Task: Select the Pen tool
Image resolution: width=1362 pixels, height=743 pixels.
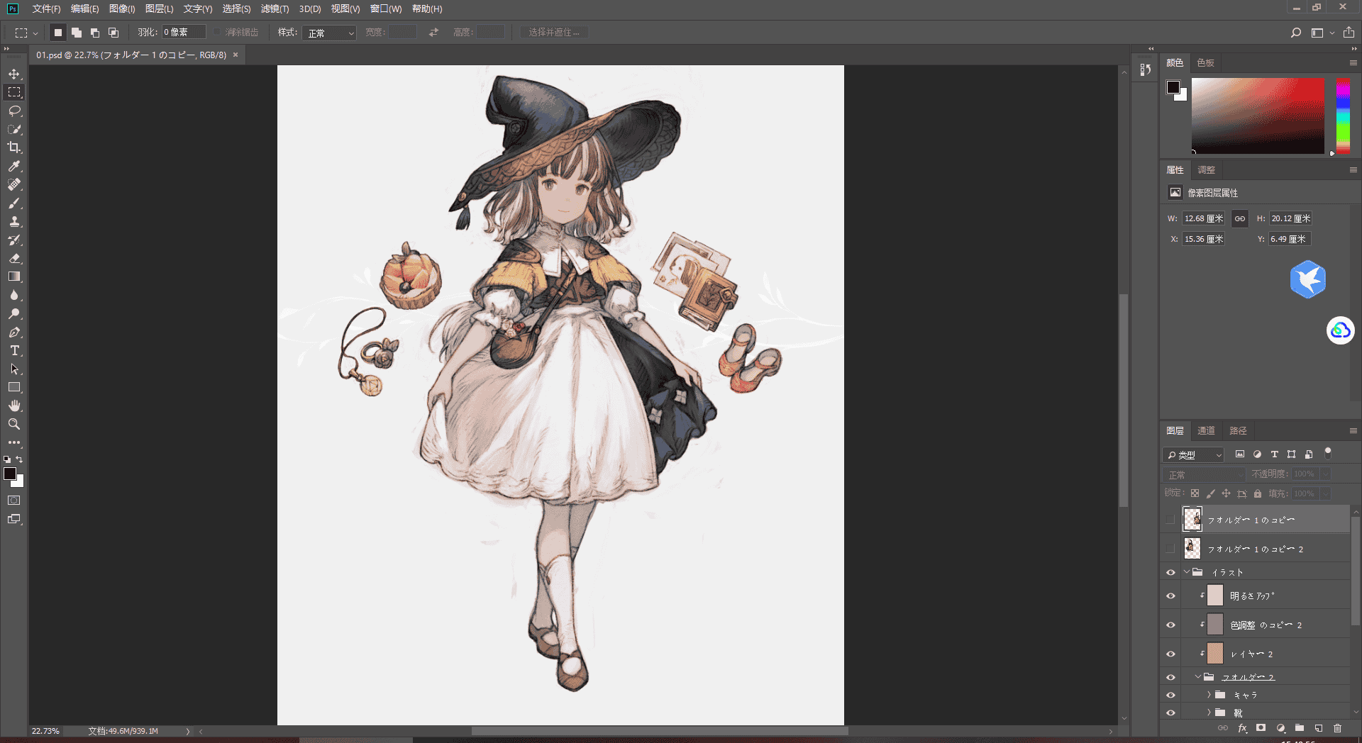Action: click(14, 332)
